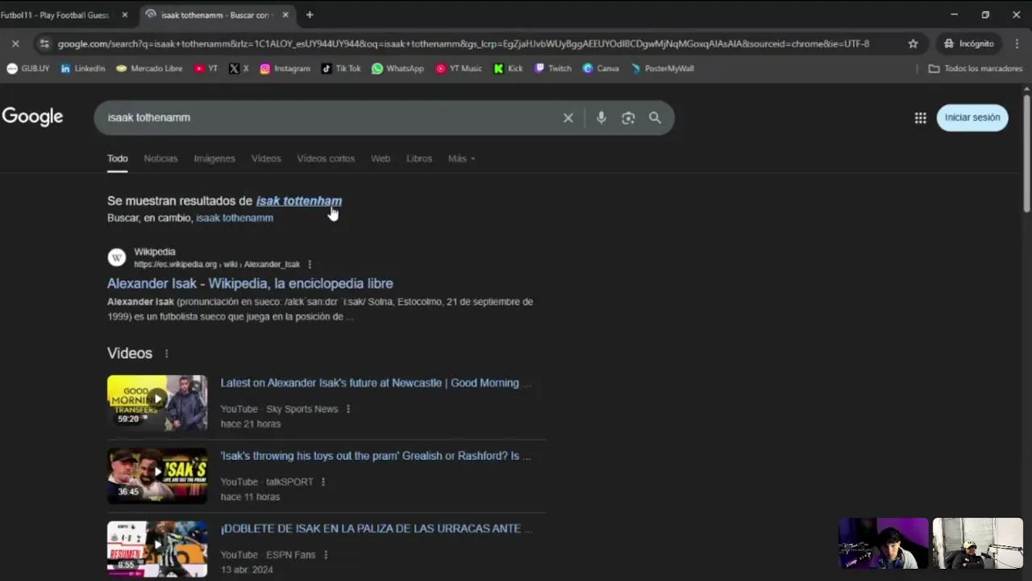Start voice search with the microphone icon
This screenshot has width=1032, height=581.
click(601, 118)
